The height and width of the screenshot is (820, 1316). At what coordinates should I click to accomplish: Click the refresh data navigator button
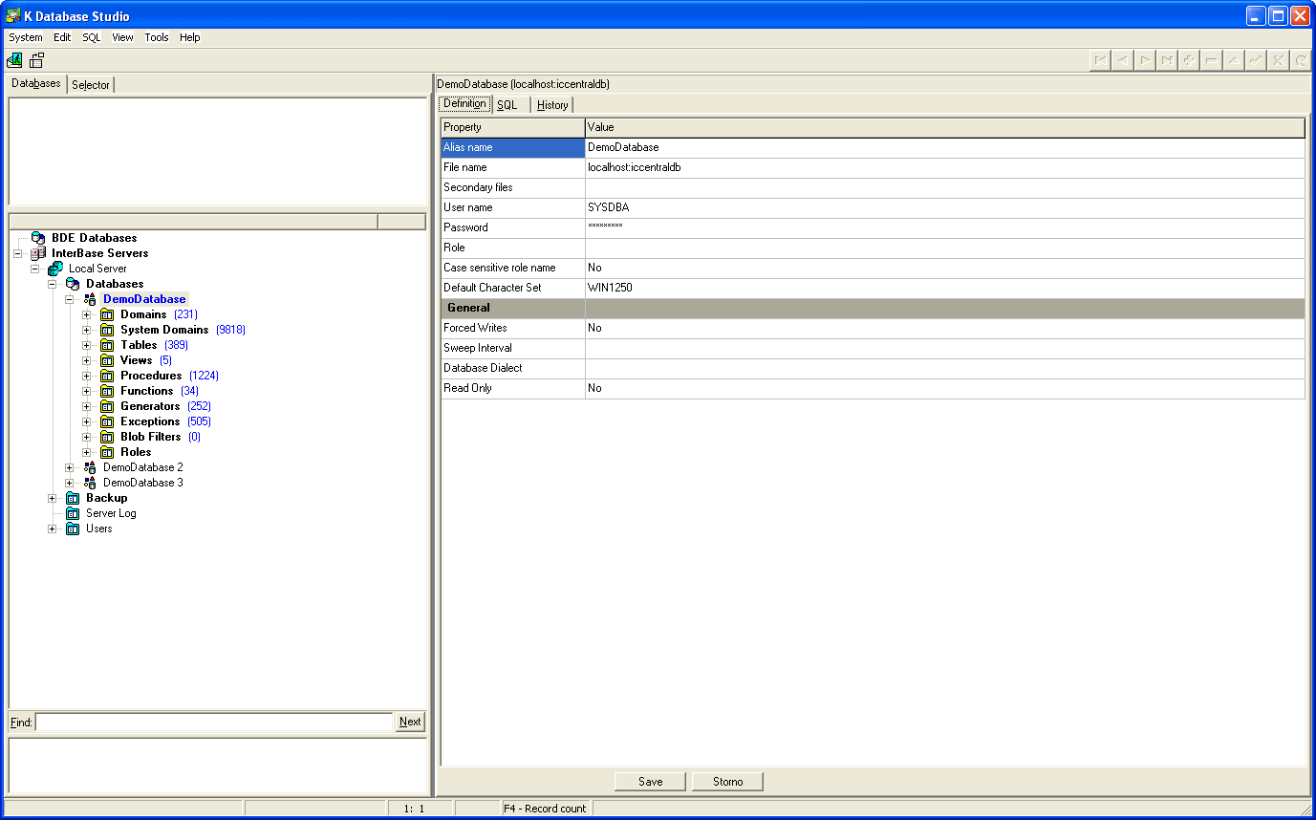(1300, 60)
